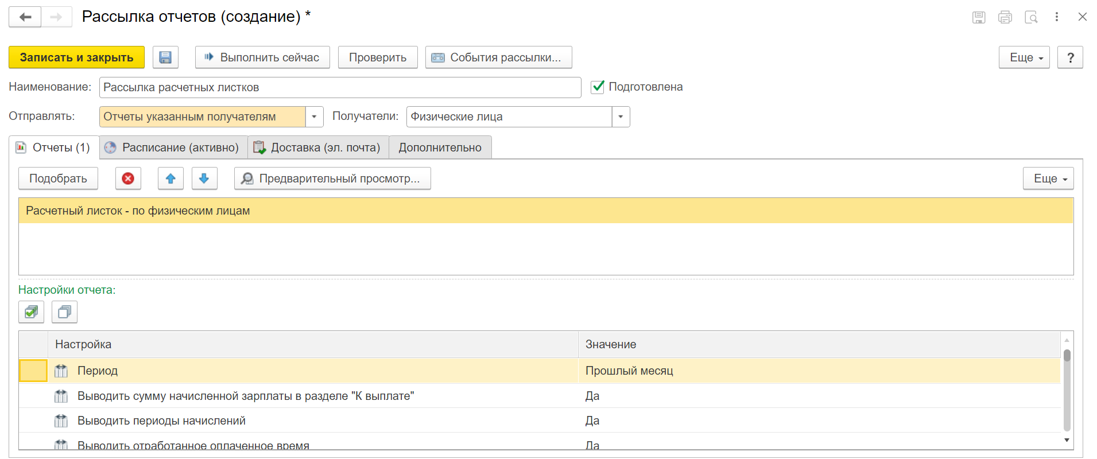Click "Да" value for "К выплате" setting
Screen dimensions: 1097x459
click(592, 396)
